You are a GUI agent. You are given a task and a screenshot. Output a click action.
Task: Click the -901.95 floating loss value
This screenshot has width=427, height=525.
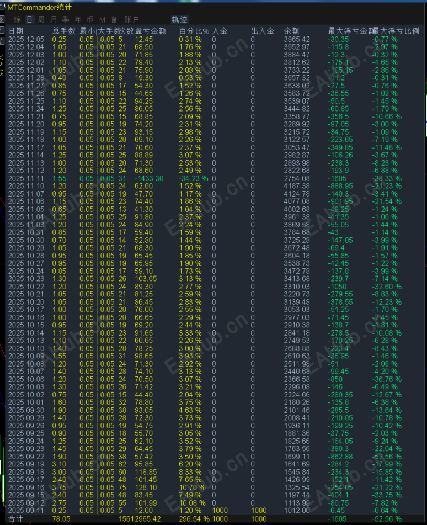click(x=340, y=201)
